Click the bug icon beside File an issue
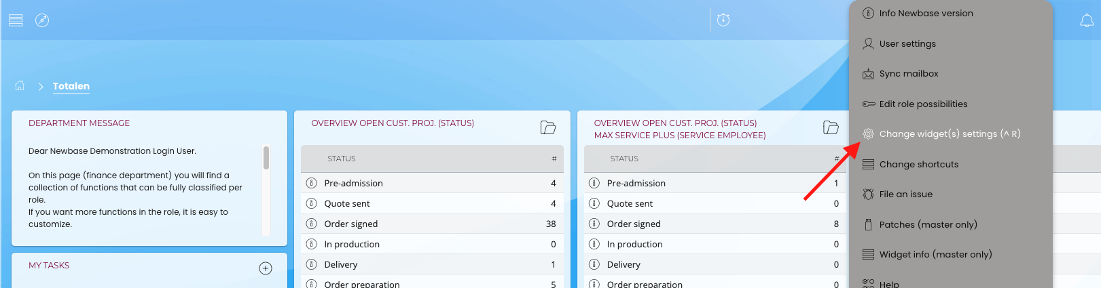Viewport: 1101px width, 288px height. (868, 194)
